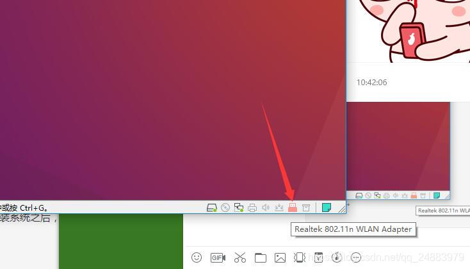Click the 'Ctrl+G' status bar hint text
The width and height of the screenshot is (470, 269).
point(34,208)
